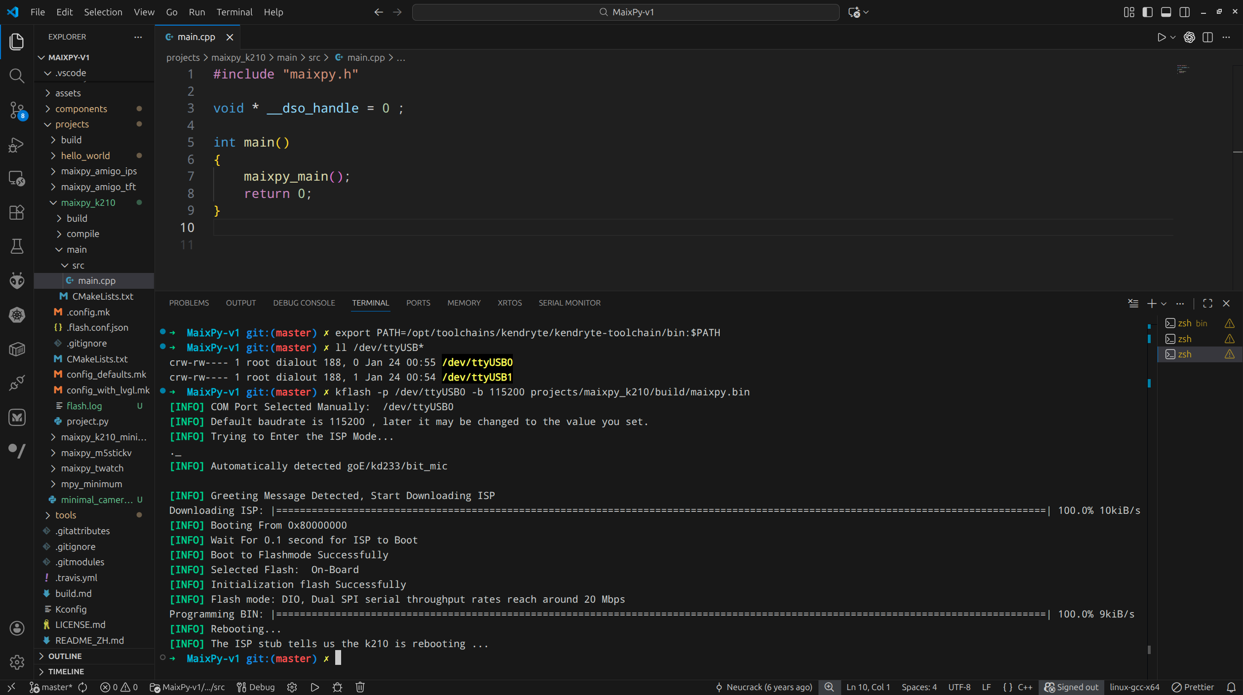This screenshot has width=1243, height=695.
Task: Click the PlatformIO alien head icon
Action: 17,280
